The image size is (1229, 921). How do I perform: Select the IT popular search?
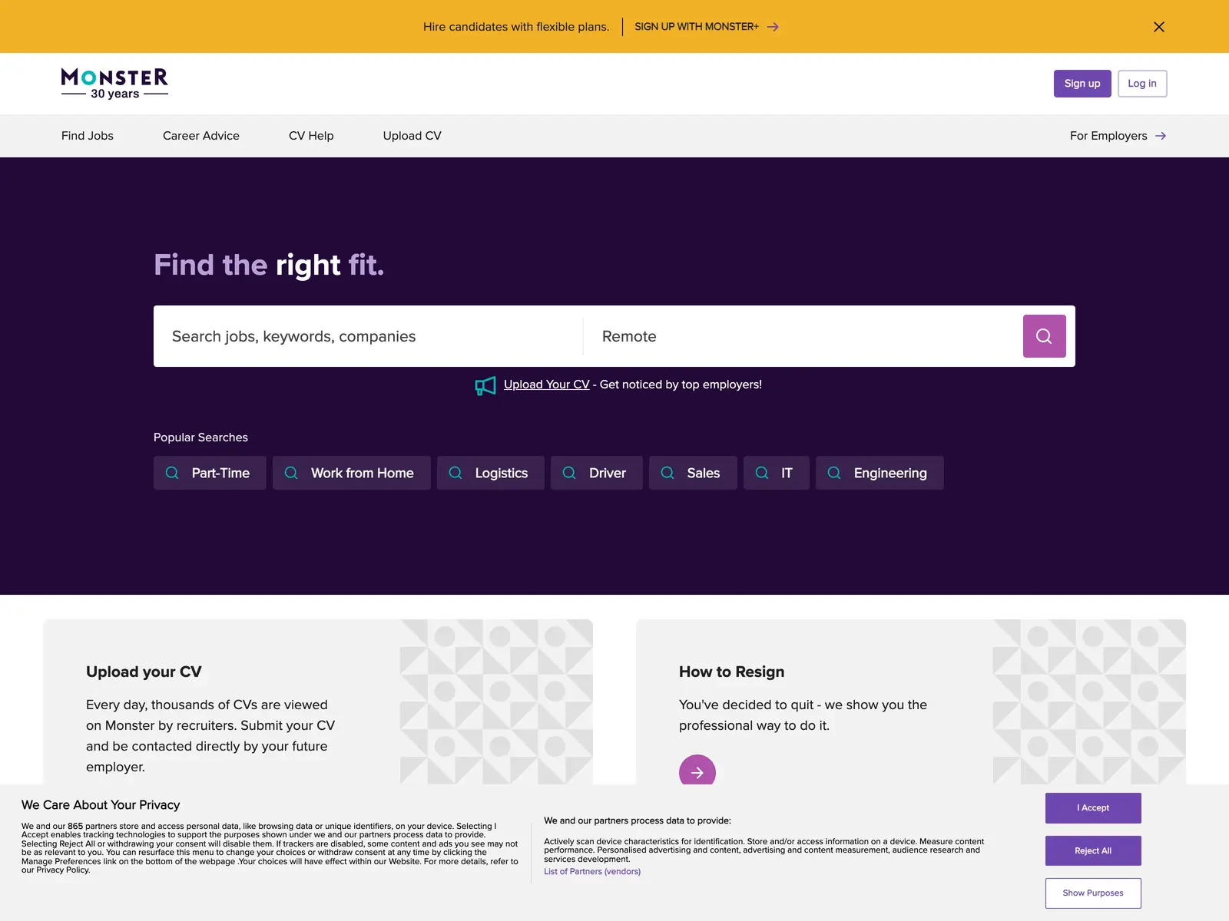[x=777, y=473]
